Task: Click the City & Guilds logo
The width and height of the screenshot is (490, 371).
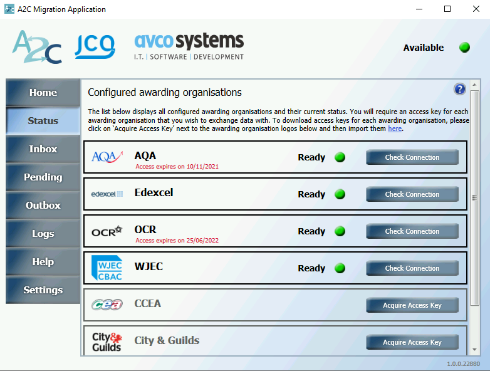Action: pos(107,342)
